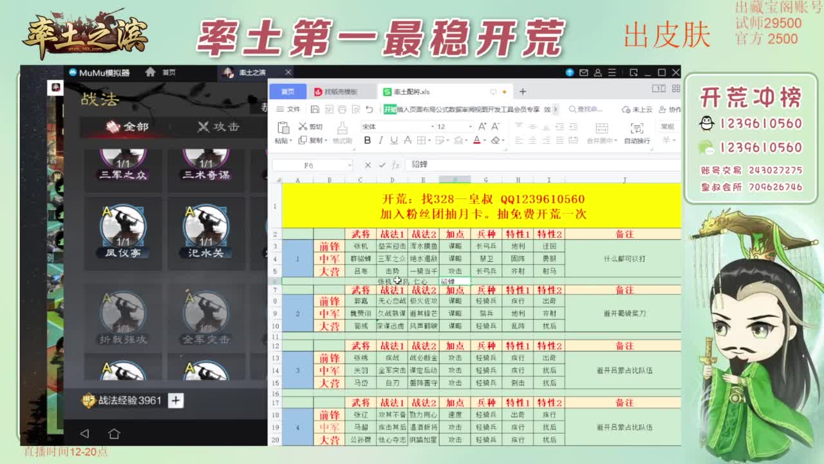Screen dimensions: 824x464
Task: Click the paste icon in WPS ribbon
Action: click(x=283, y=128)
